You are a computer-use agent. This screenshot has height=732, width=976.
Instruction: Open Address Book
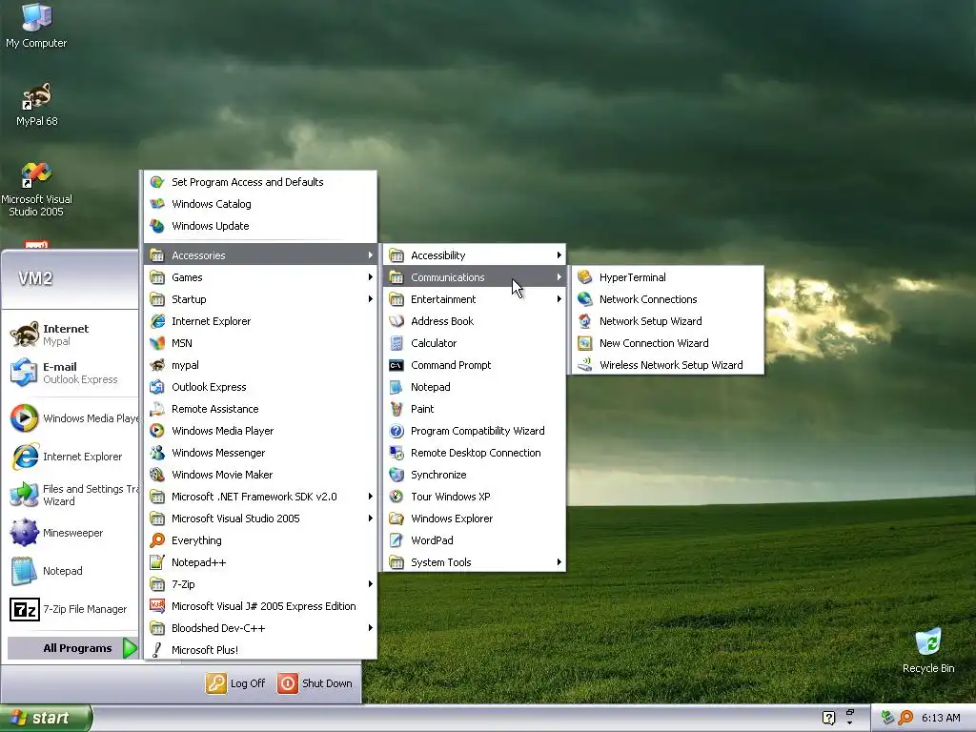[x=474, y=321]
